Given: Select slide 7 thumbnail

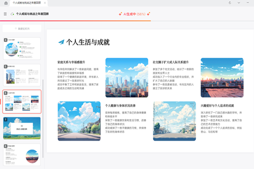Looking at the screenshot, I should click(x=22, y=128).
